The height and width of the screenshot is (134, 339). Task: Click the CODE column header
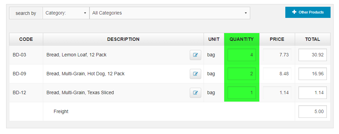pyautogui.click(x=26, y=39)
